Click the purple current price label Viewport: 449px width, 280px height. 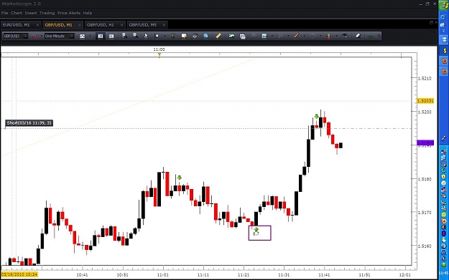click(425, 143)
